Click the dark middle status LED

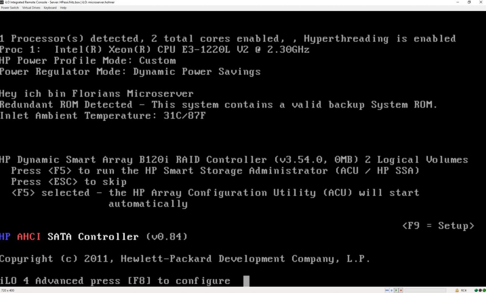pos(480,290)
